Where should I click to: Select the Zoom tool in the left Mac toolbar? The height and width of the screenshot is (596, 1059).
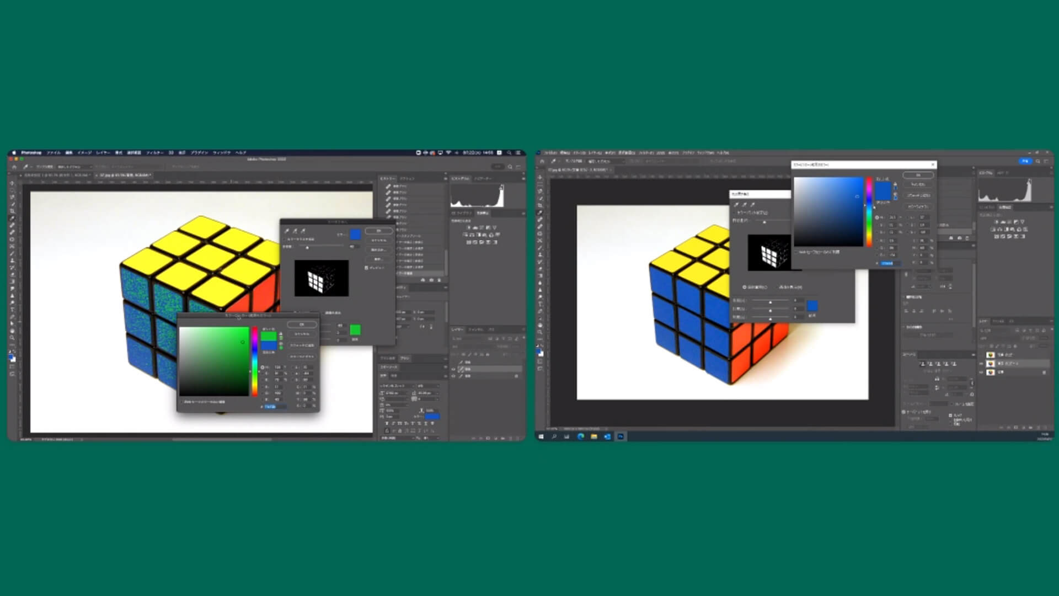[x=12, y=338]
